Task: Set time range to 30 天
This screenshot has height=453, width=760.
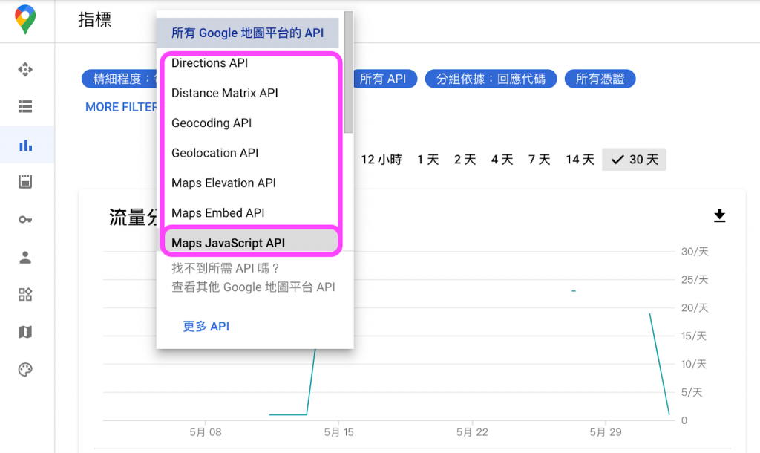Action: coord(634,160)
